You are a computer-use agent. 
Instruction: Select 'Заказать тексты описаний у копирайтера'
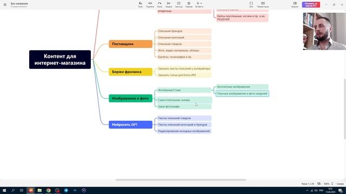click(x=184, y=68)
